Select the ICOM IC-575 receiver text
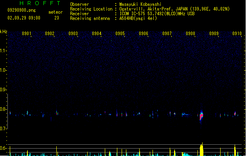The image size is (246, 156). [x=157, y=14]
